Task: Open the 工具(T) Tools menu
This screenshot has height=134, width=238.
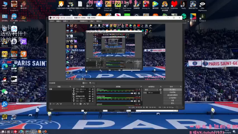Action: [x=92, y=21]
